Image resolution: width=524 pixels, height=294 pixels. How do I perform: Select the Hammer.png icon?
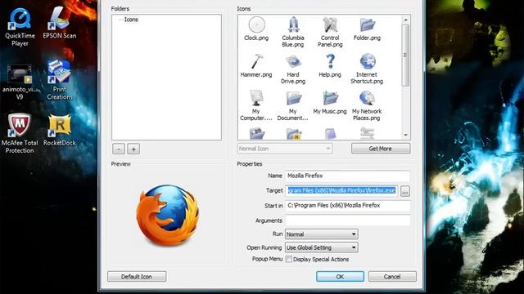[256, 65]
